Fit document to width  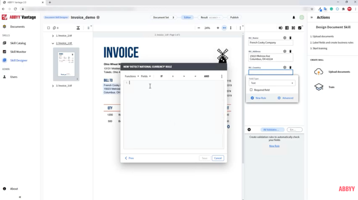225,28
